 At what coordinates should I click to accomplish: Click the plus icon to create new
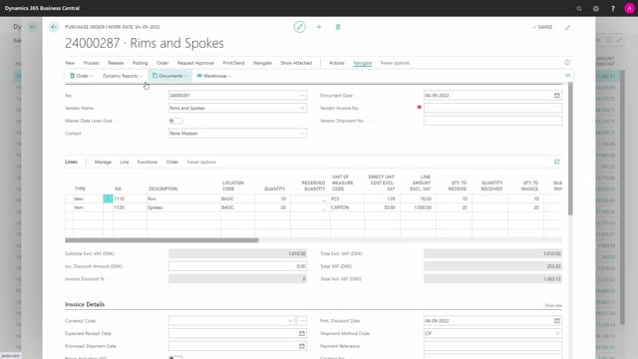click(x=319, y=27)
